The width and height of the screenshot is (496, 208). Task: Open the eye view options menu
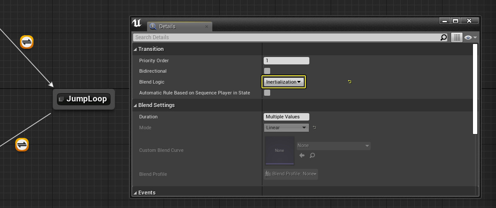click(470, 37)
